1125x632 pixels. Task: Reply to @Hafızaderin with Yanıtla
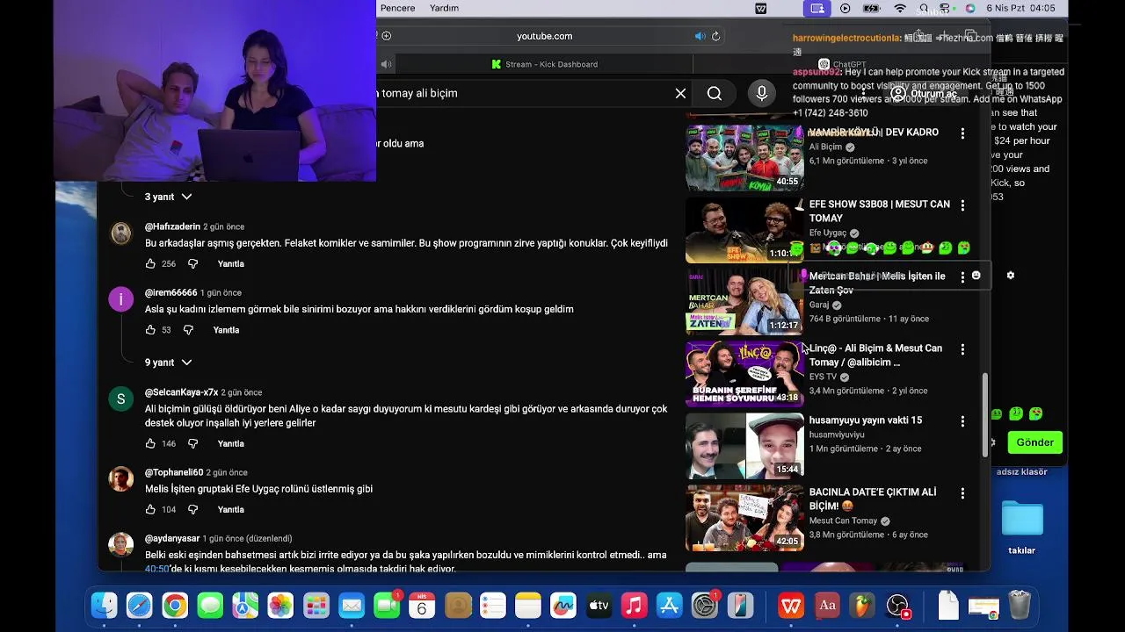coord(231,264)
